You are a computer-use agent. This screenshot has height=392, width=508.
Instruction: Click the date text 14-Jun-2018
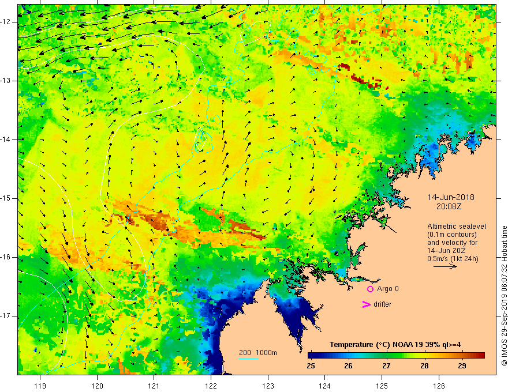tap(451, 197)
